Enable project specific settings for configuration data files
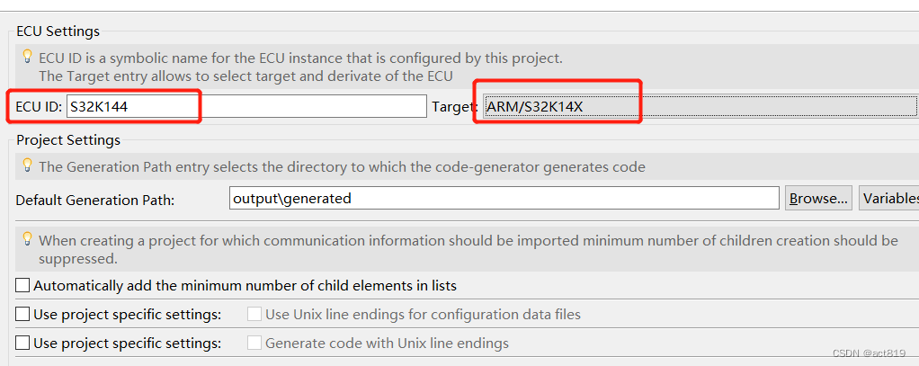 pos(22,315)
